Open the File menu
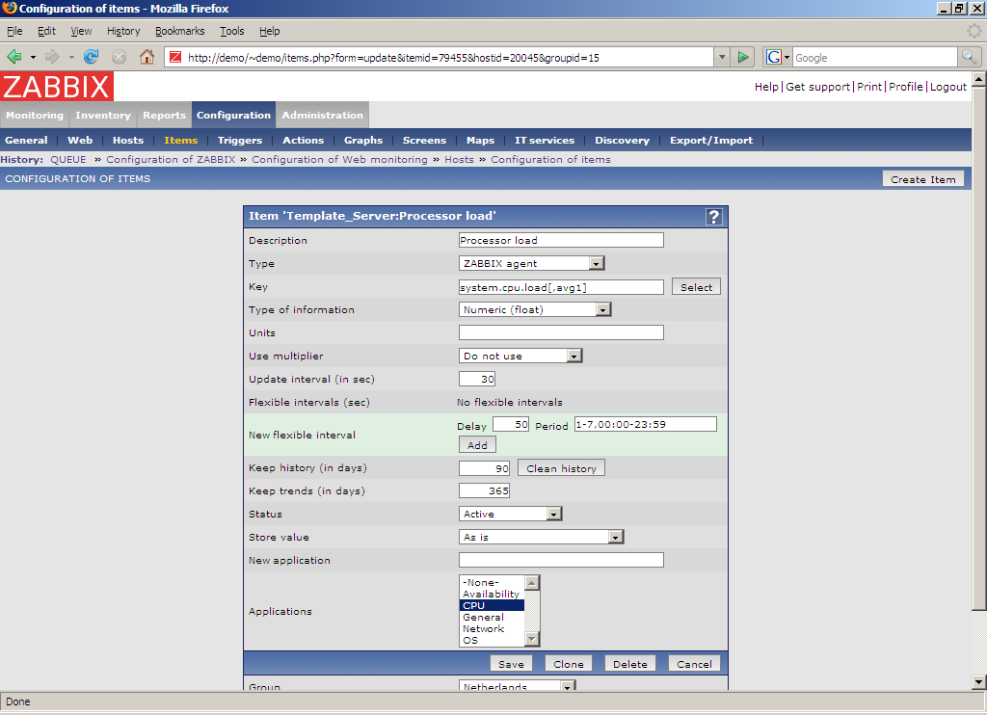Viewport: 987px width, 715px height. (14, 31)
